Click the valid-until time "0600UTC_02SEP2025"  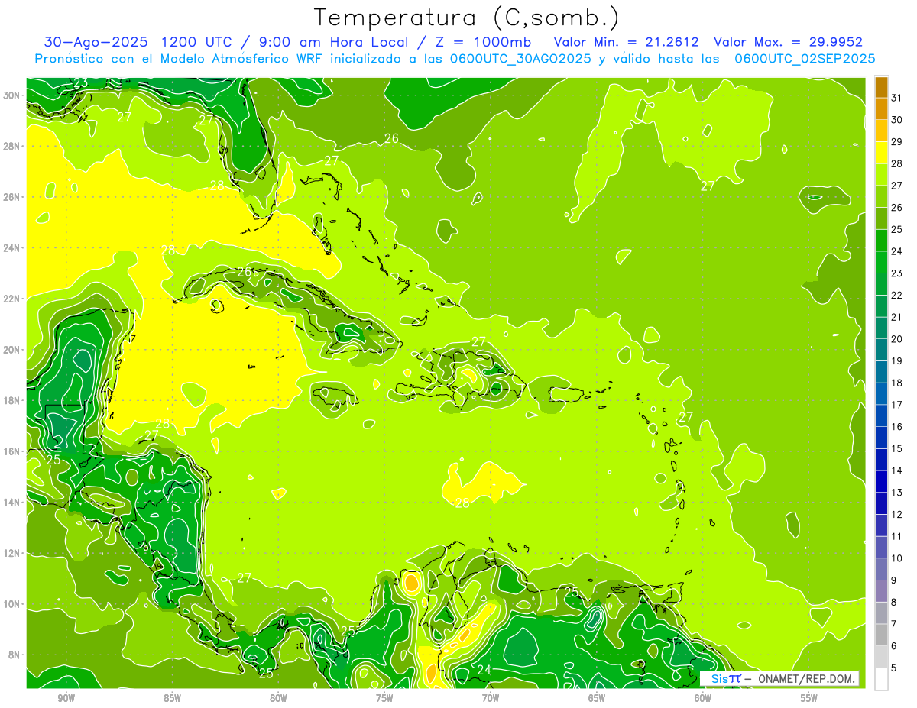[805, 59]
